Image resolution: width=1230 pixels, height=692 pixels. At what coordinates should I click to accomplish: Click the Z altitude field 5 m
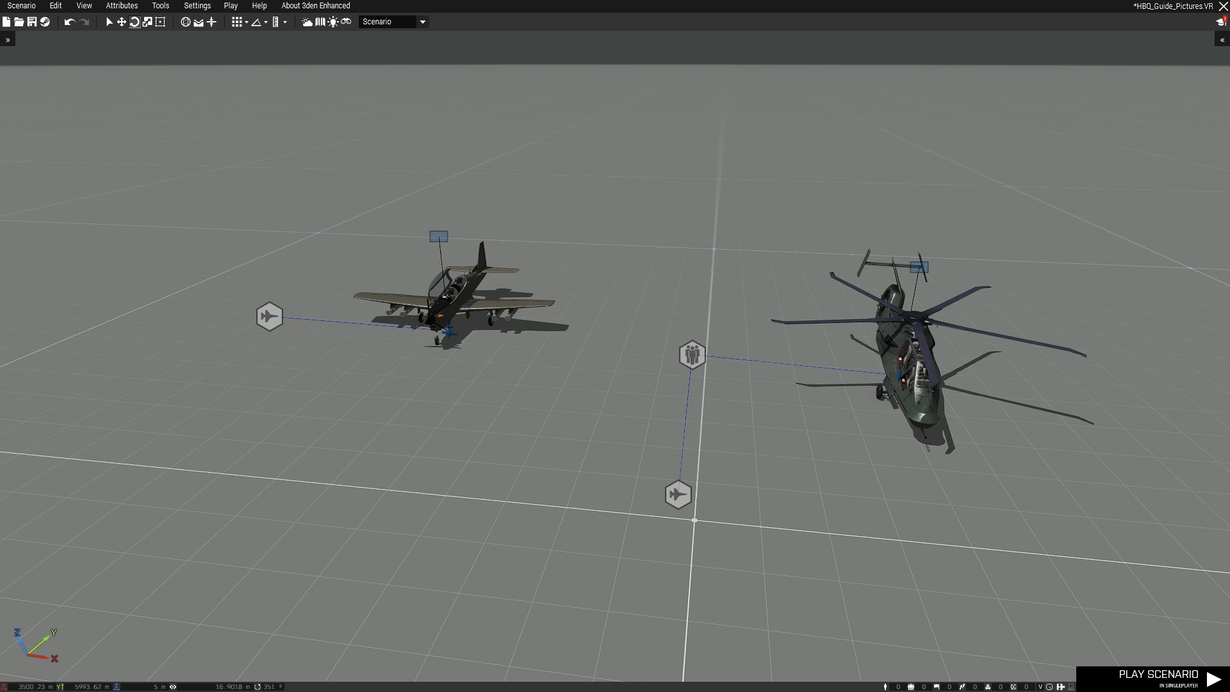(x=145, y=687)
